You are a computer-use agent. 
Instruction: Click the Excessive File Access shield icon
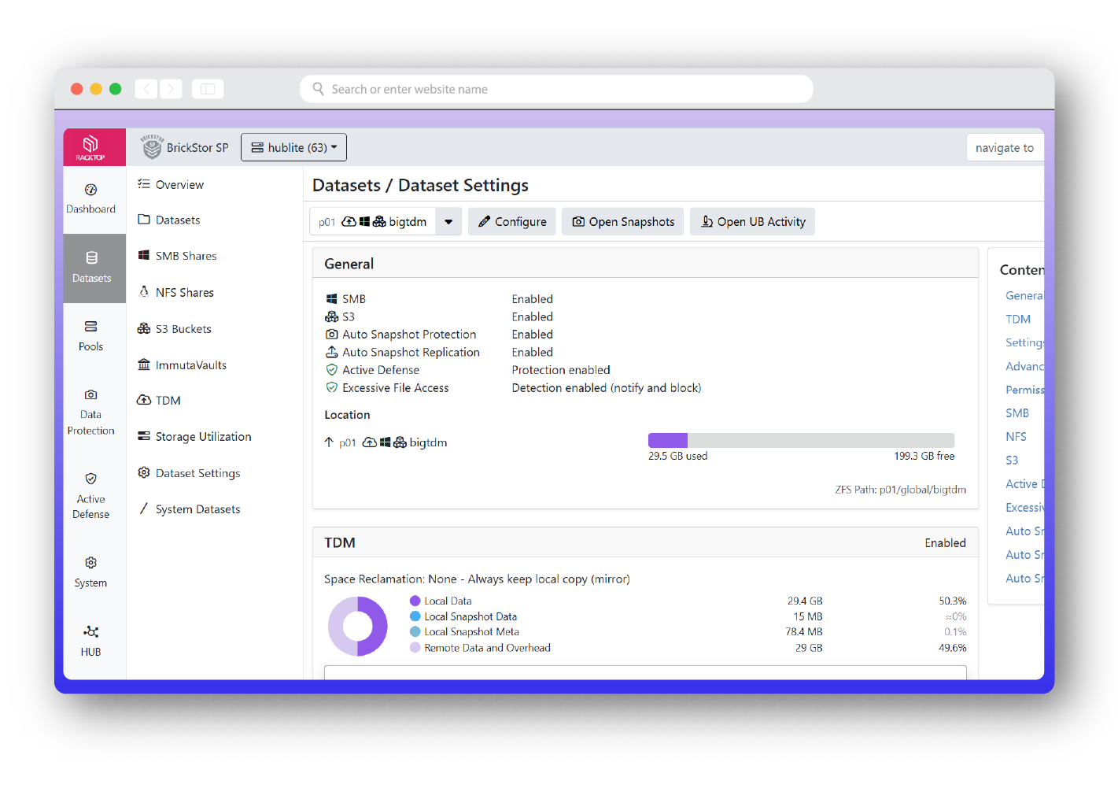[331, 387]
